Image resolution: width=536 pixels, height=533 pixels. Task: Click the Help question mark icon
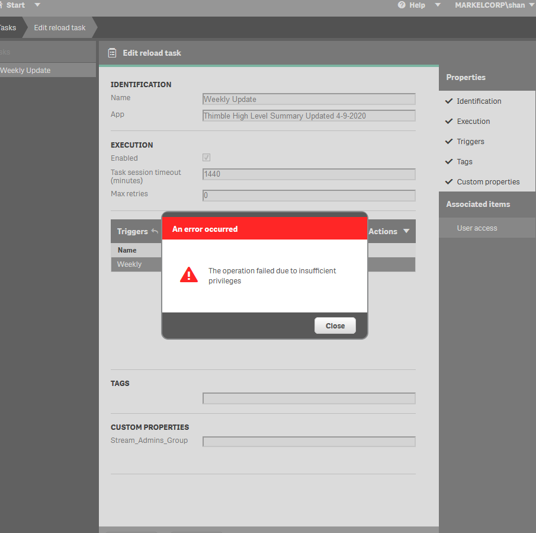[402, 5]
